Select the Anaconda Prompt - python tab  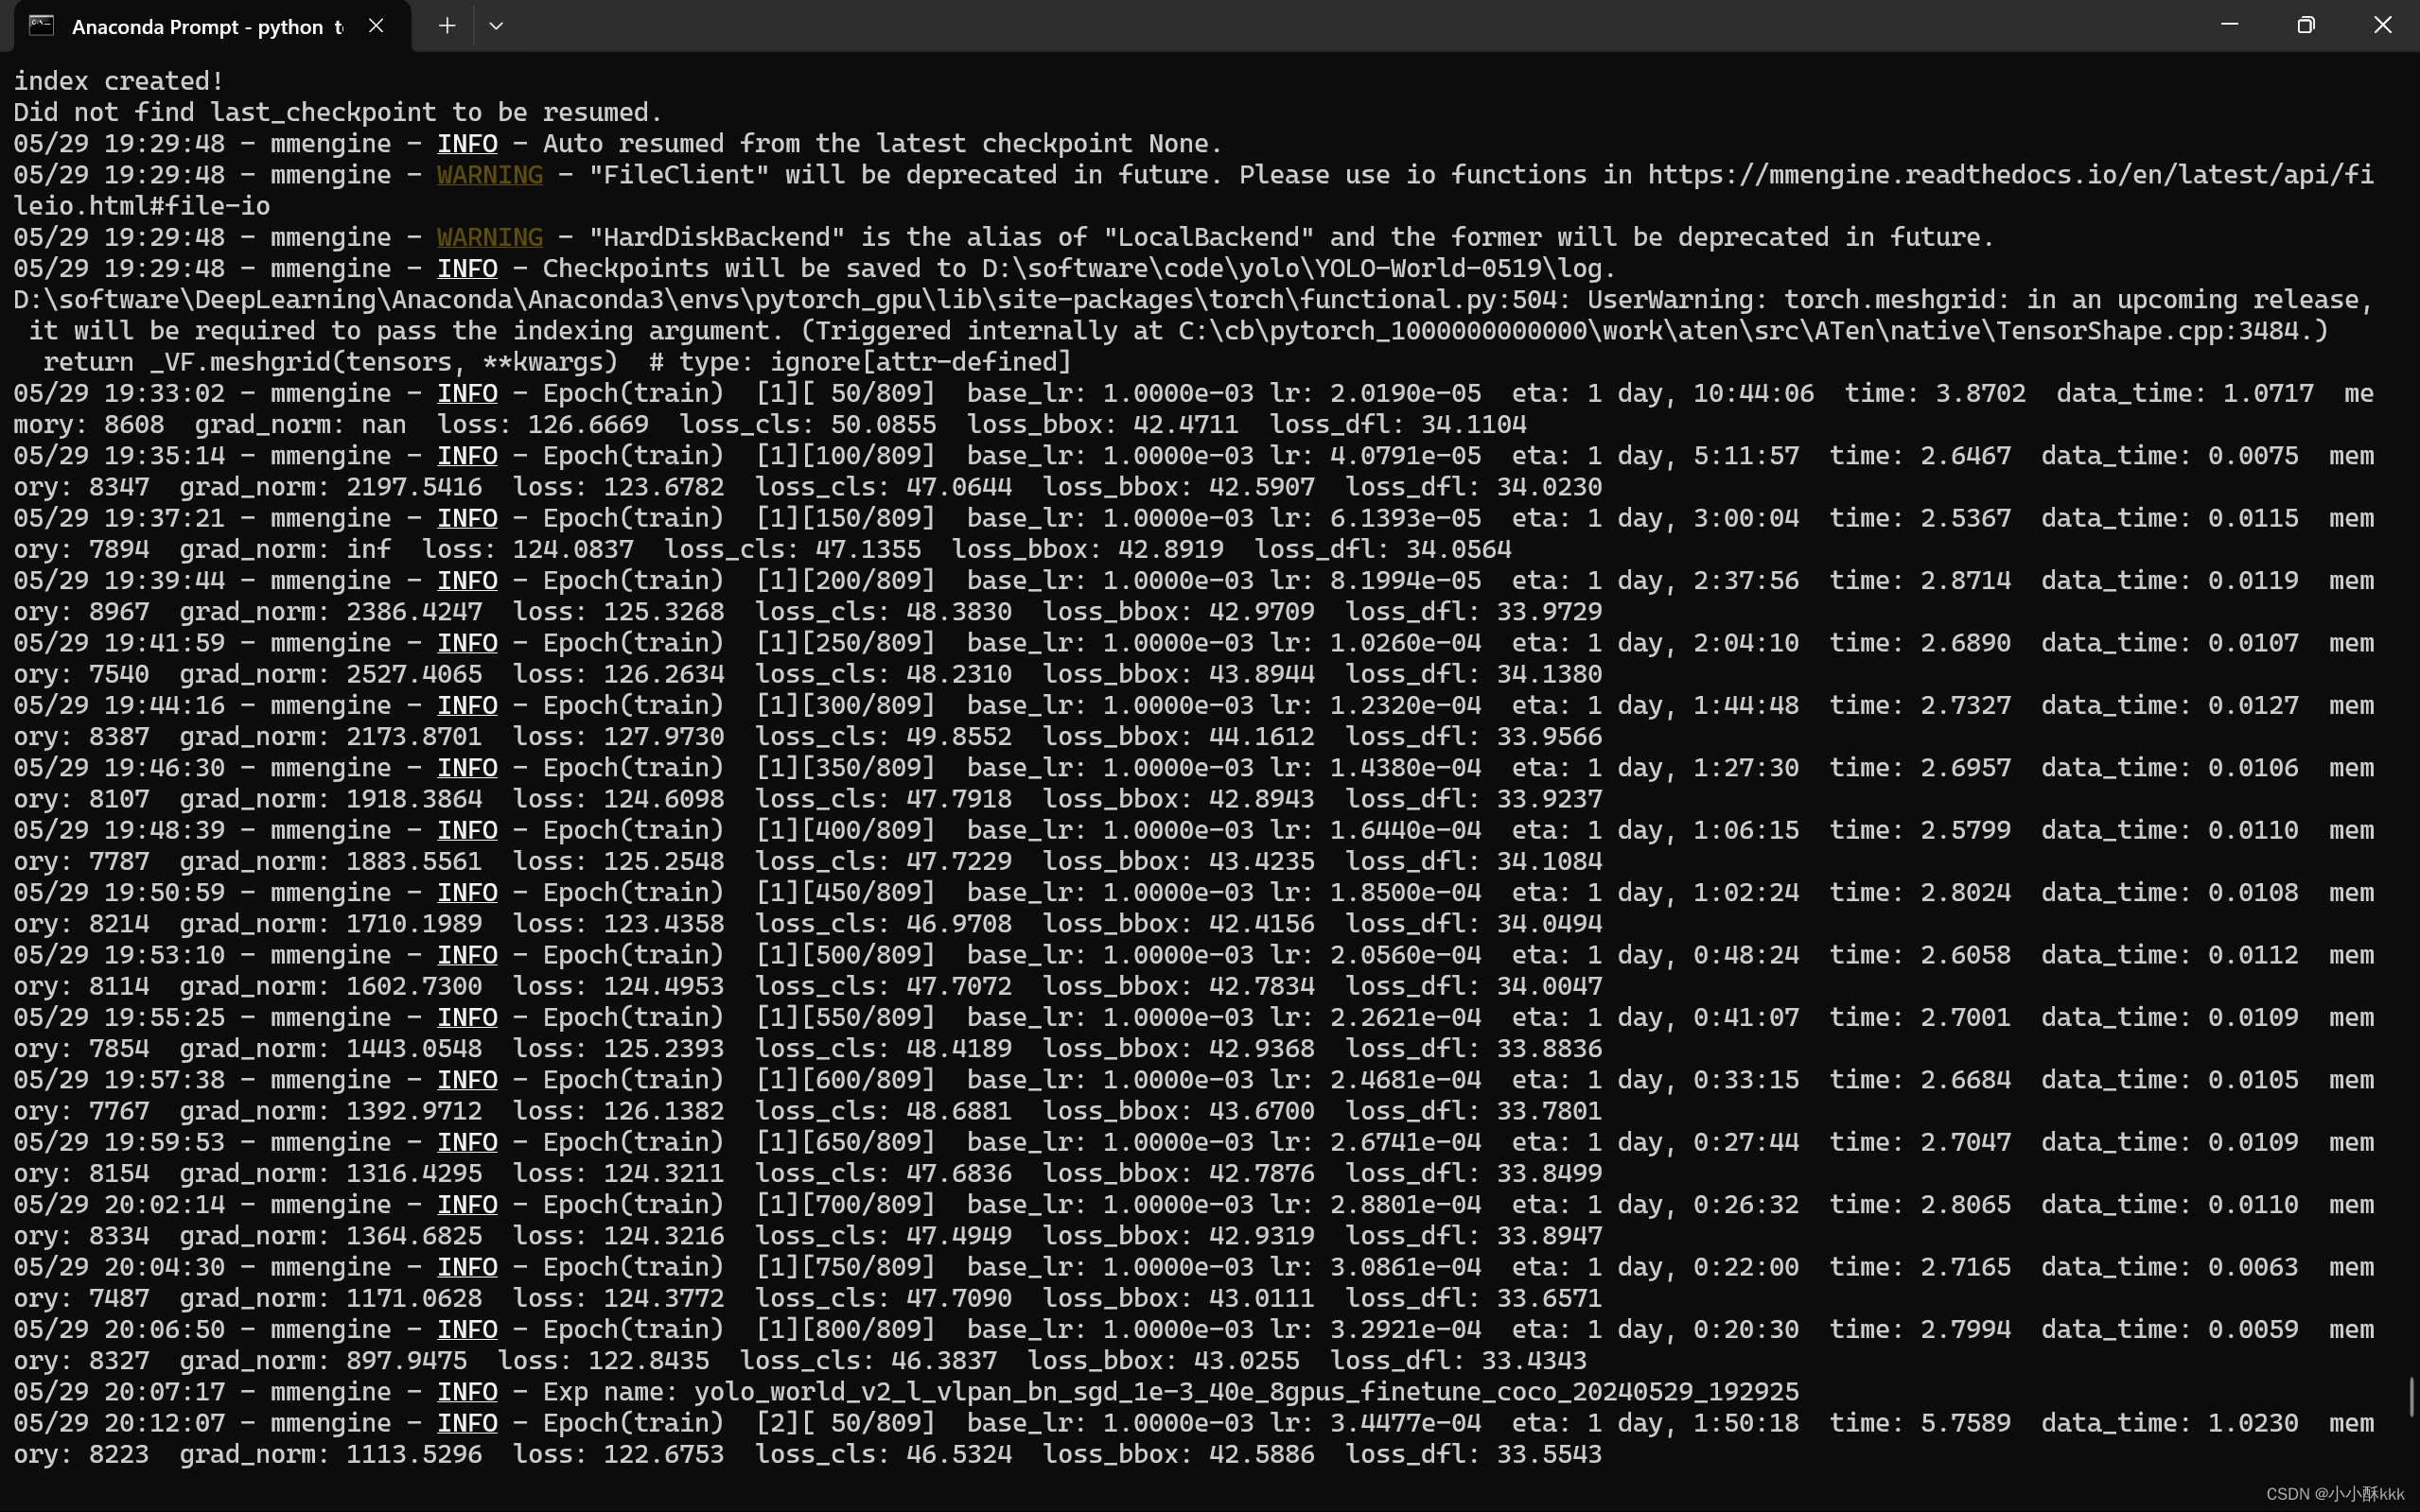(x=200, y=27)
